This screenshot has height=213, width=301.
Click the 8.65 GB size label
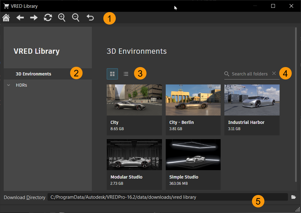117,129
